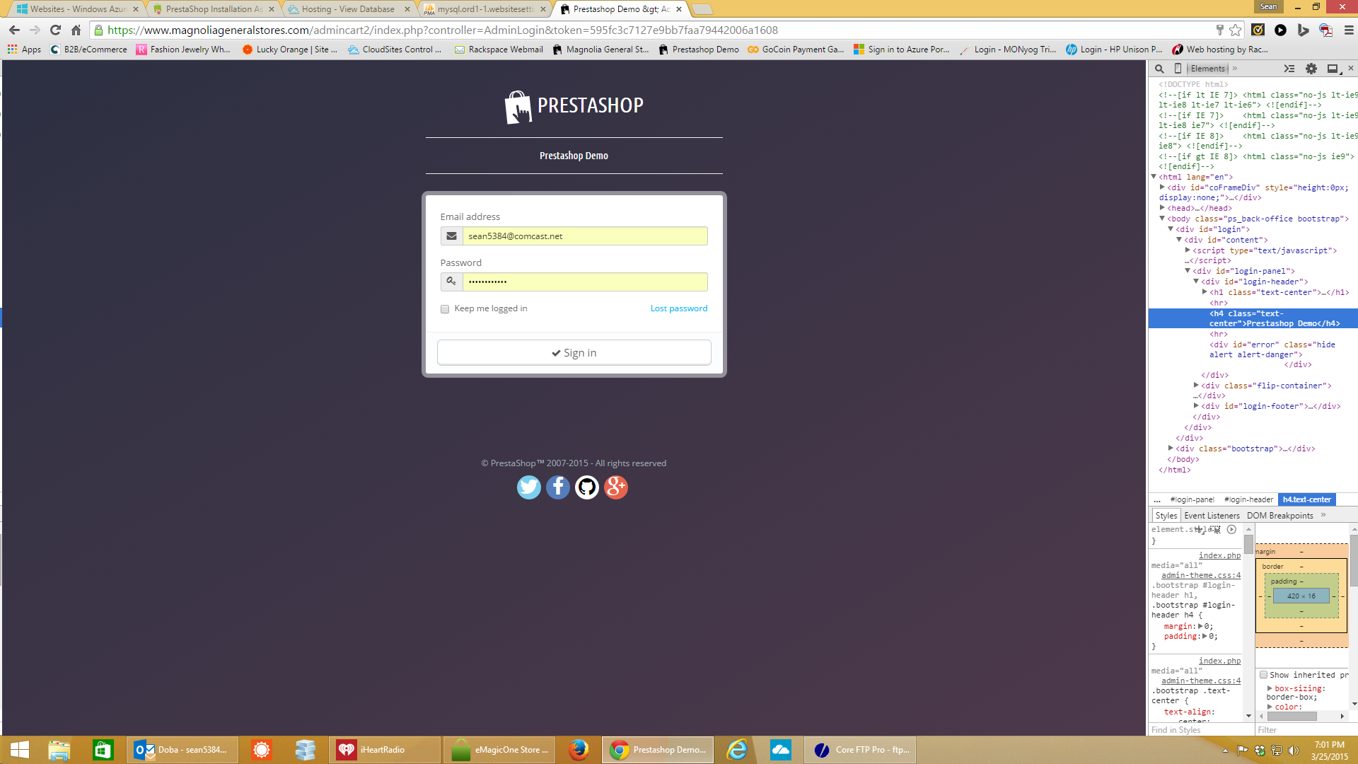Expand the head element node
Viewport: 1358px width, 764px height.
click(x=1162, y=208)
